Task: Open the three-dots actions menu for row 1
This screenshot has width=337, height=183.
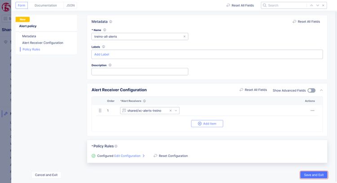Action: (x=312, y=111)
